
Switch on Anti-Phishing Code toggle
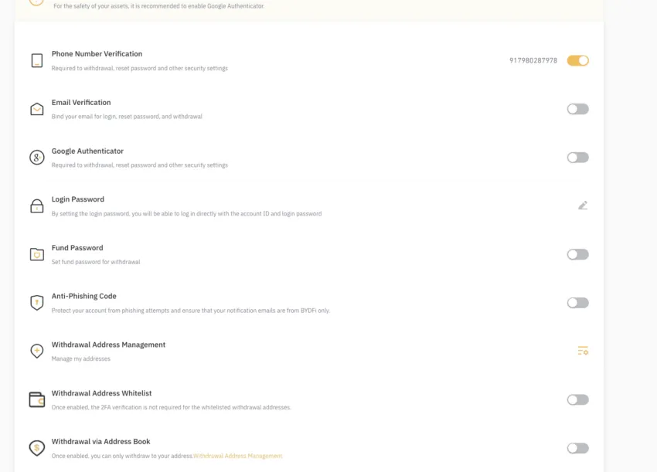coord(578,303)
